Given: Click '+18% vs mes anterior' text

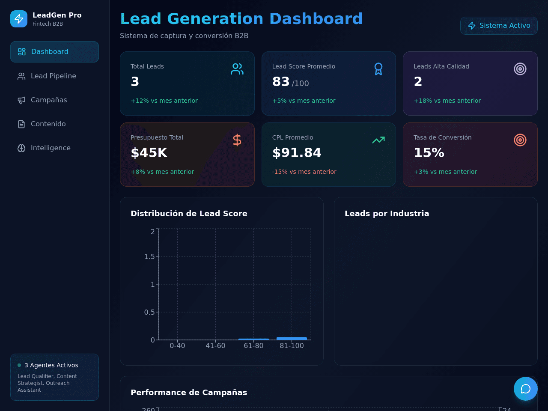Looking at the screenshot, I should click(x=447, y=101).
